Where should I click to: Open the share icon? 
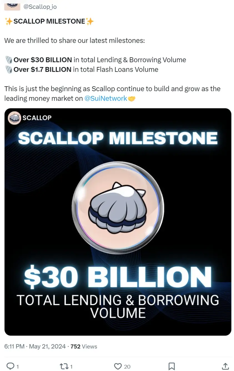[x=225, y=366]
